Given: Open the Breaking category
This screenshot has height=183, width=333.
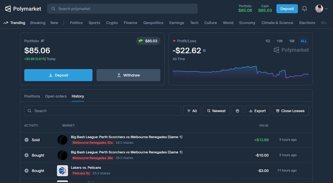Looking at the screenshot, I should (38, 23).
